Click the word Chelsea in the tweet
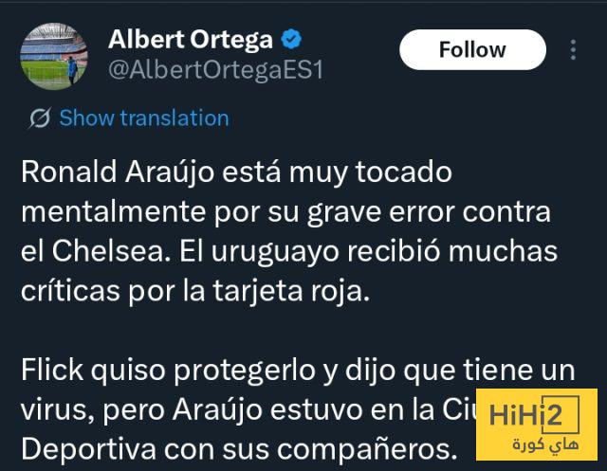Image resolution: width=607 pixels, height=471 pixels. [111, 251]
